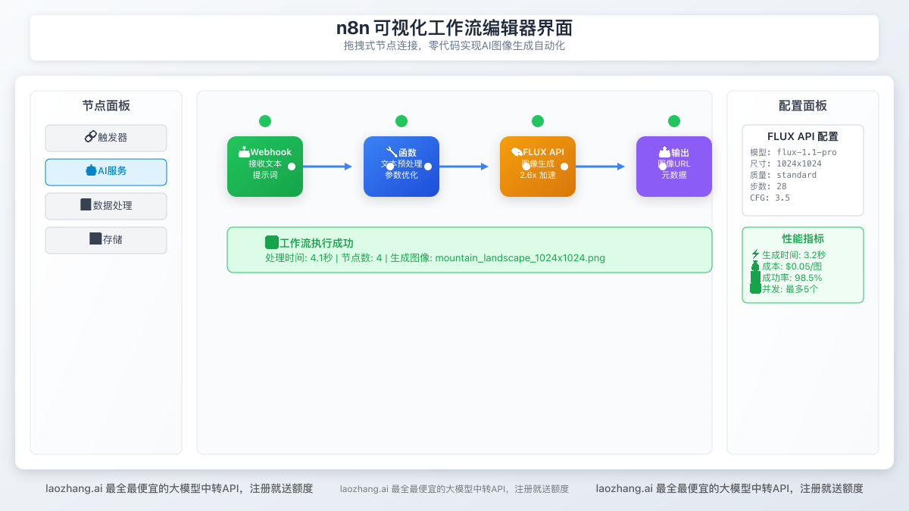Image resolution: width=909 pixels, height=511 pixels.
Task: Click the lightning bolt icon beside 生成时间
Action: click(754, 254)
